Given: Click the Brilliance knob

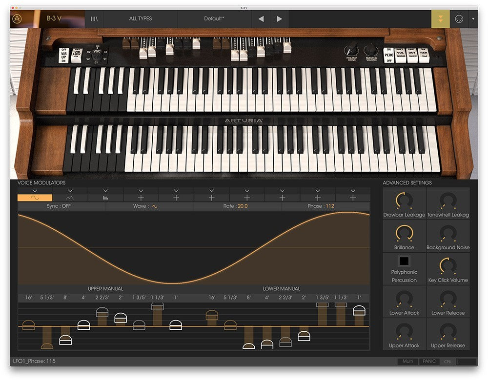Looking at the screenshot, I should (404, 233).
